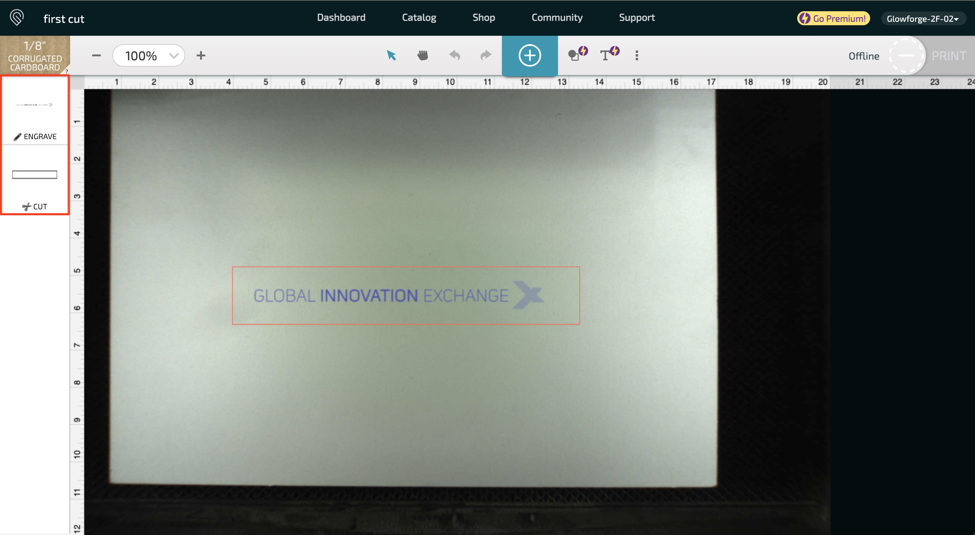Open the three-dot more options menu
This screenshot has width=975, height=535.
(x=637, y=56)
